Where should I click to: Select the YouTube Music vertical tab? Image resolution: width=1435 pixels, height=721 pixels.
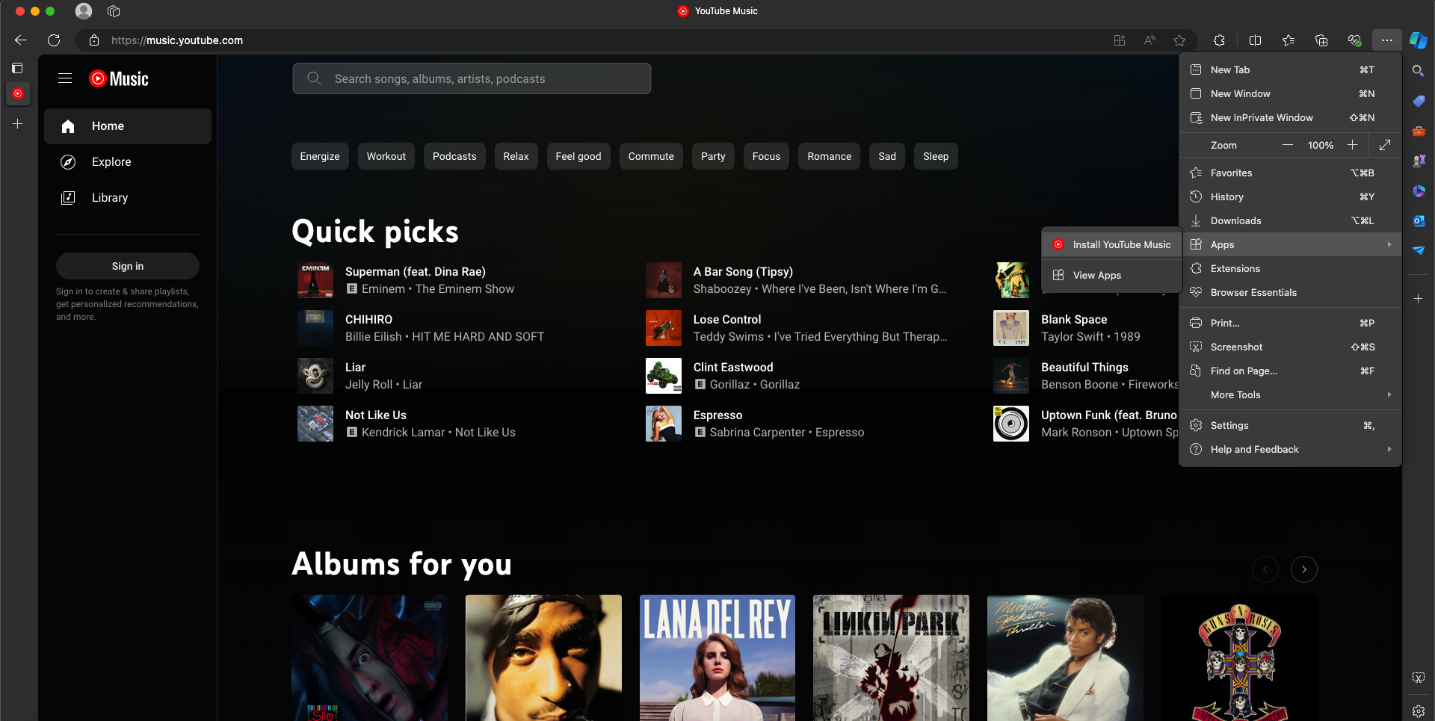(18, 93)
